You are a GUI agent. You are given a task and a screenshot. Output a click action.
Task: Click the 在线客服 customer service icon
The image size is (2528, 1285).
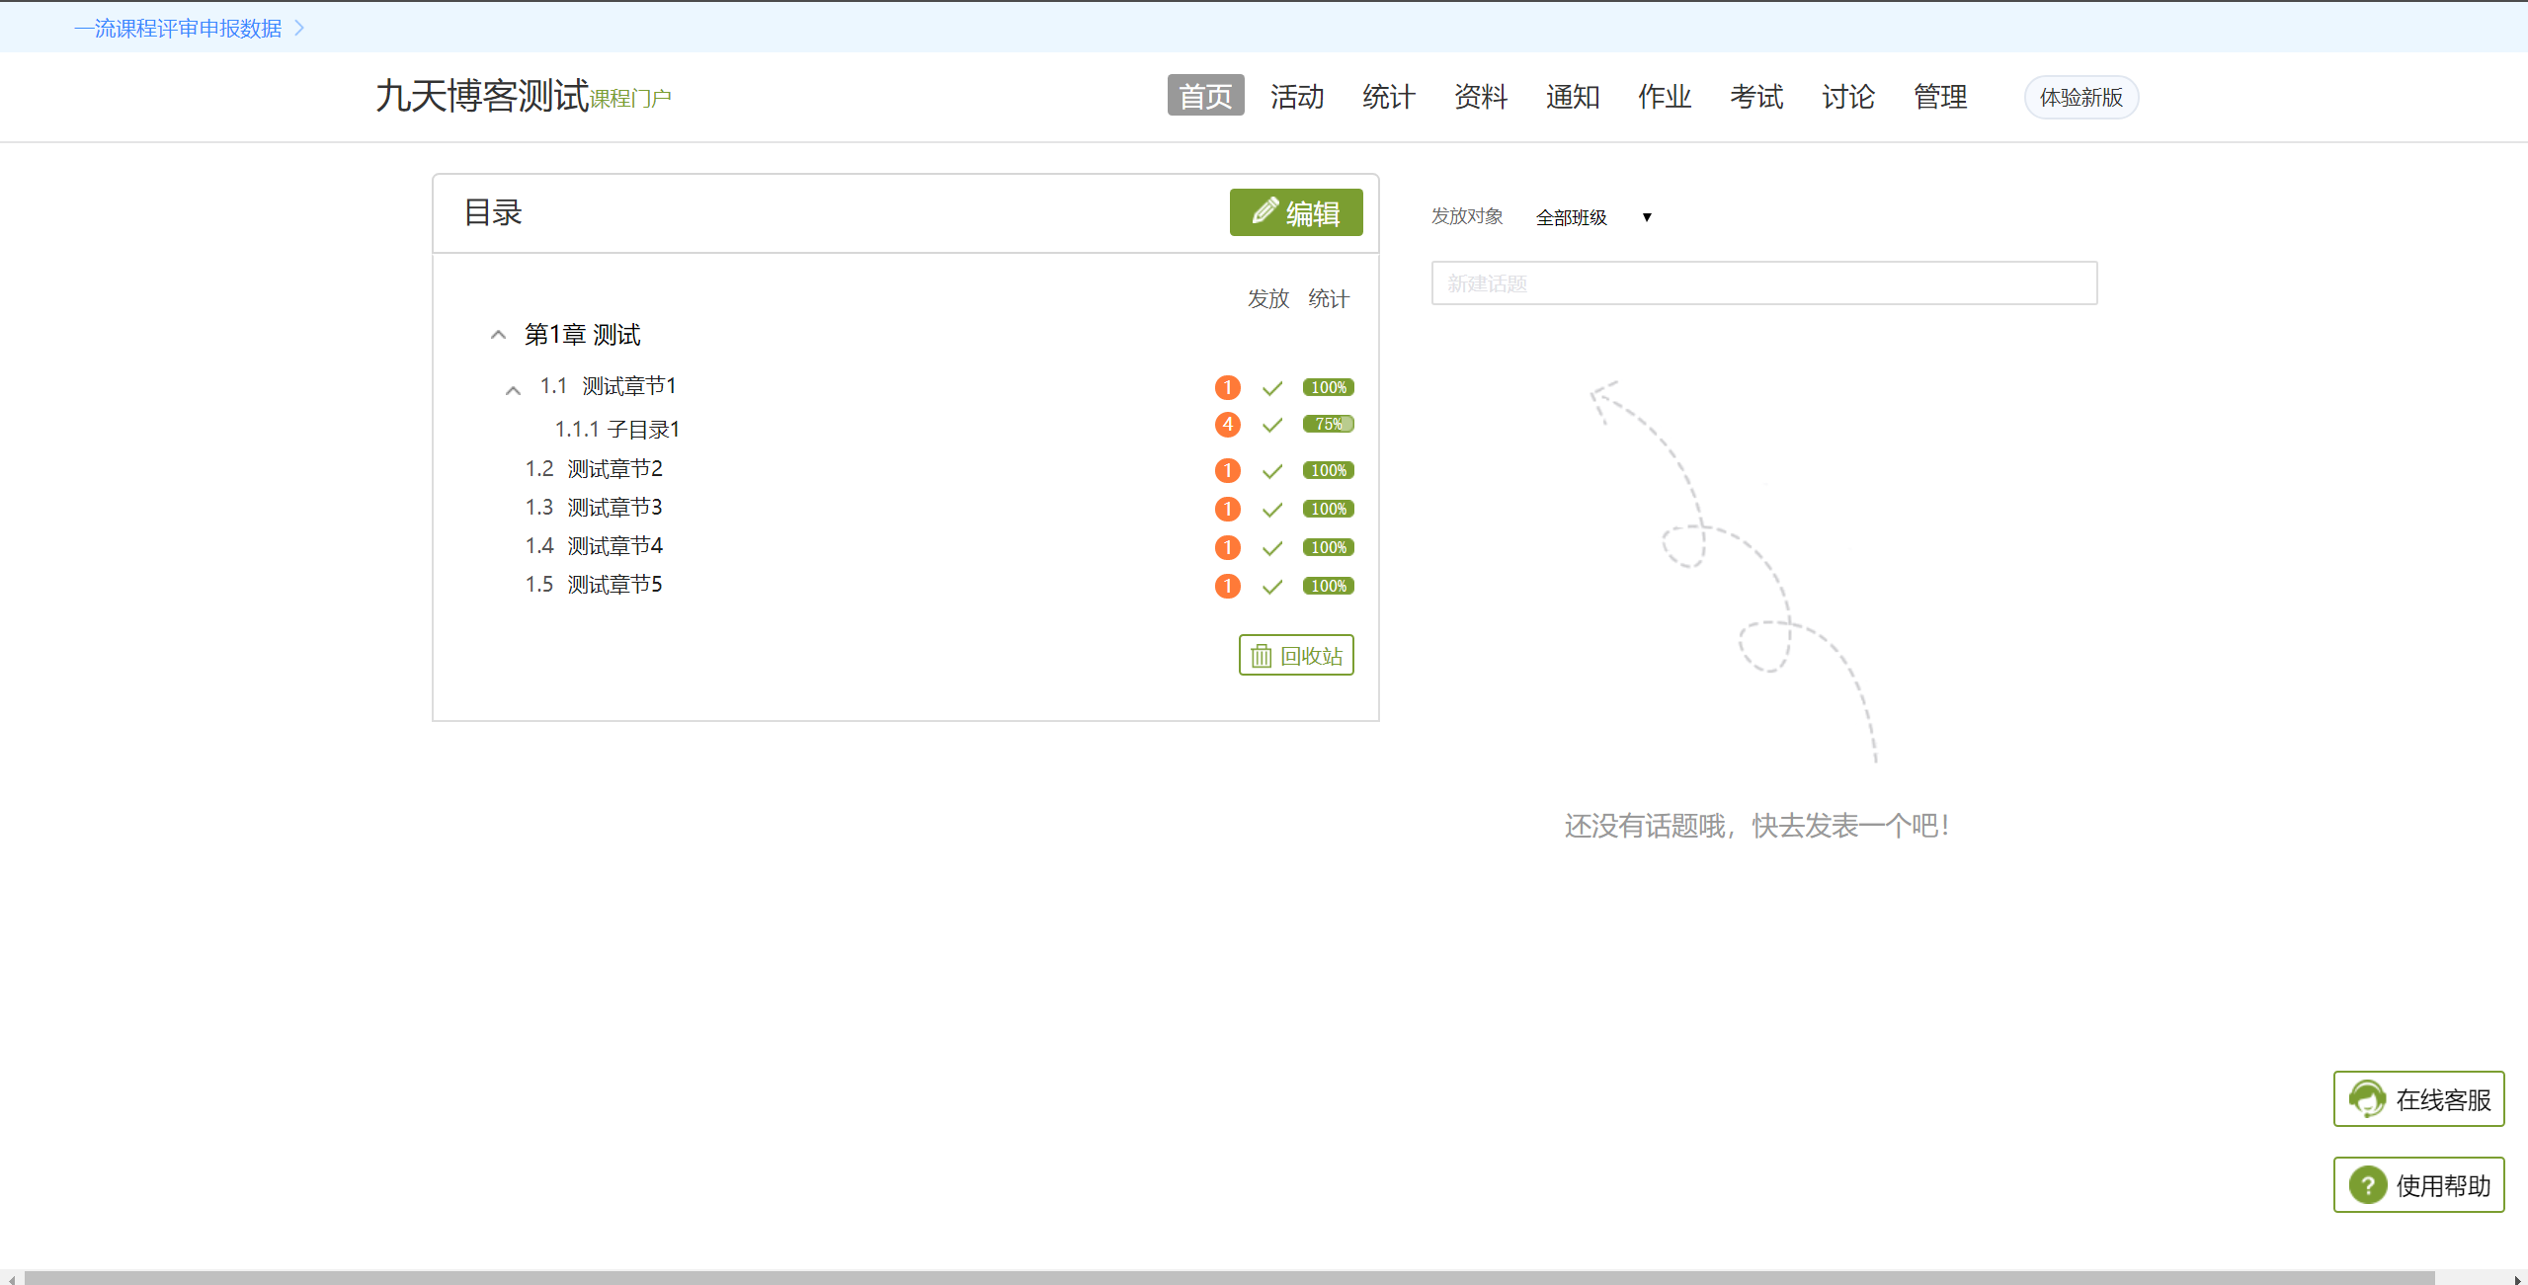(x=2368, y=1098)
